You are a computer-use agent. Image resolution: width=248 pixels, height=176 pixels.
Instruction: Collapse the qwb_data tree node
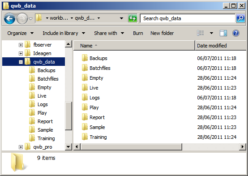point(21,62)
